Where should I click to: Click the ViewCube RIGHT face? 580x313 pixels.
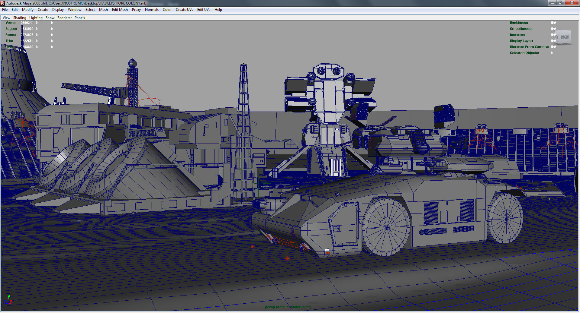(x=565, y=37)
